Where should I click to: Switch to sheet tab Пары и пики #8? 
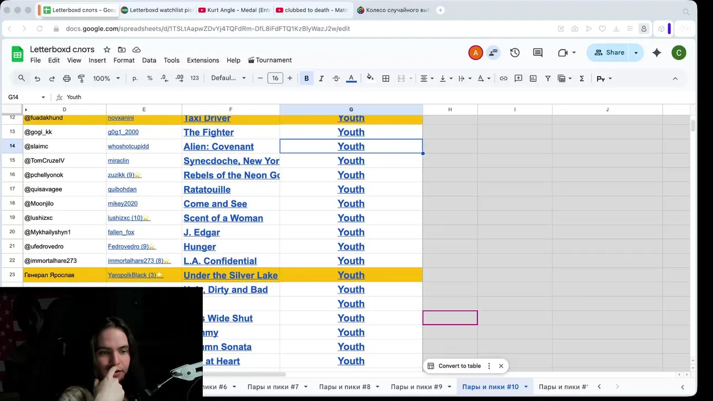click(x=345, y=387)
